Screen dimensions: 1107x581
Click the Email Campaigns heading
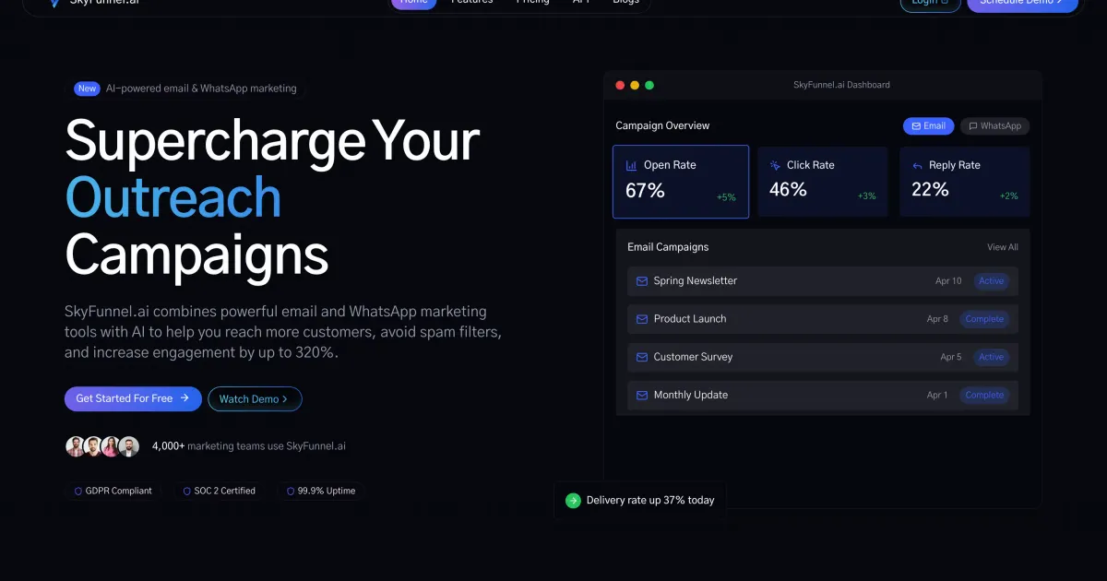point(668,247)
